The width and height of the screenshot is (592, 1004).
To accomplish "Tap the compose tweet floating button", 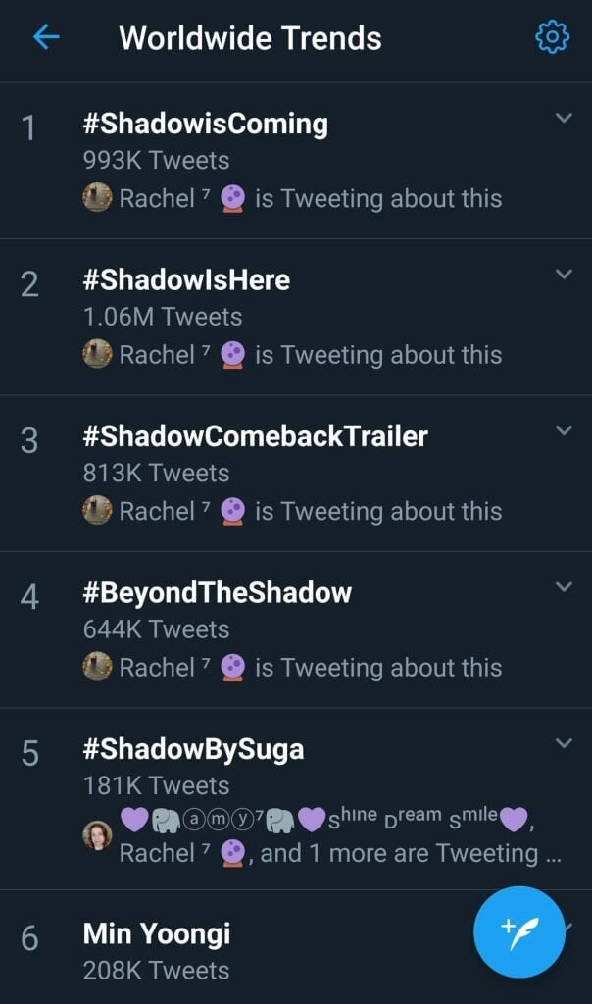I will tap(519, 932).
